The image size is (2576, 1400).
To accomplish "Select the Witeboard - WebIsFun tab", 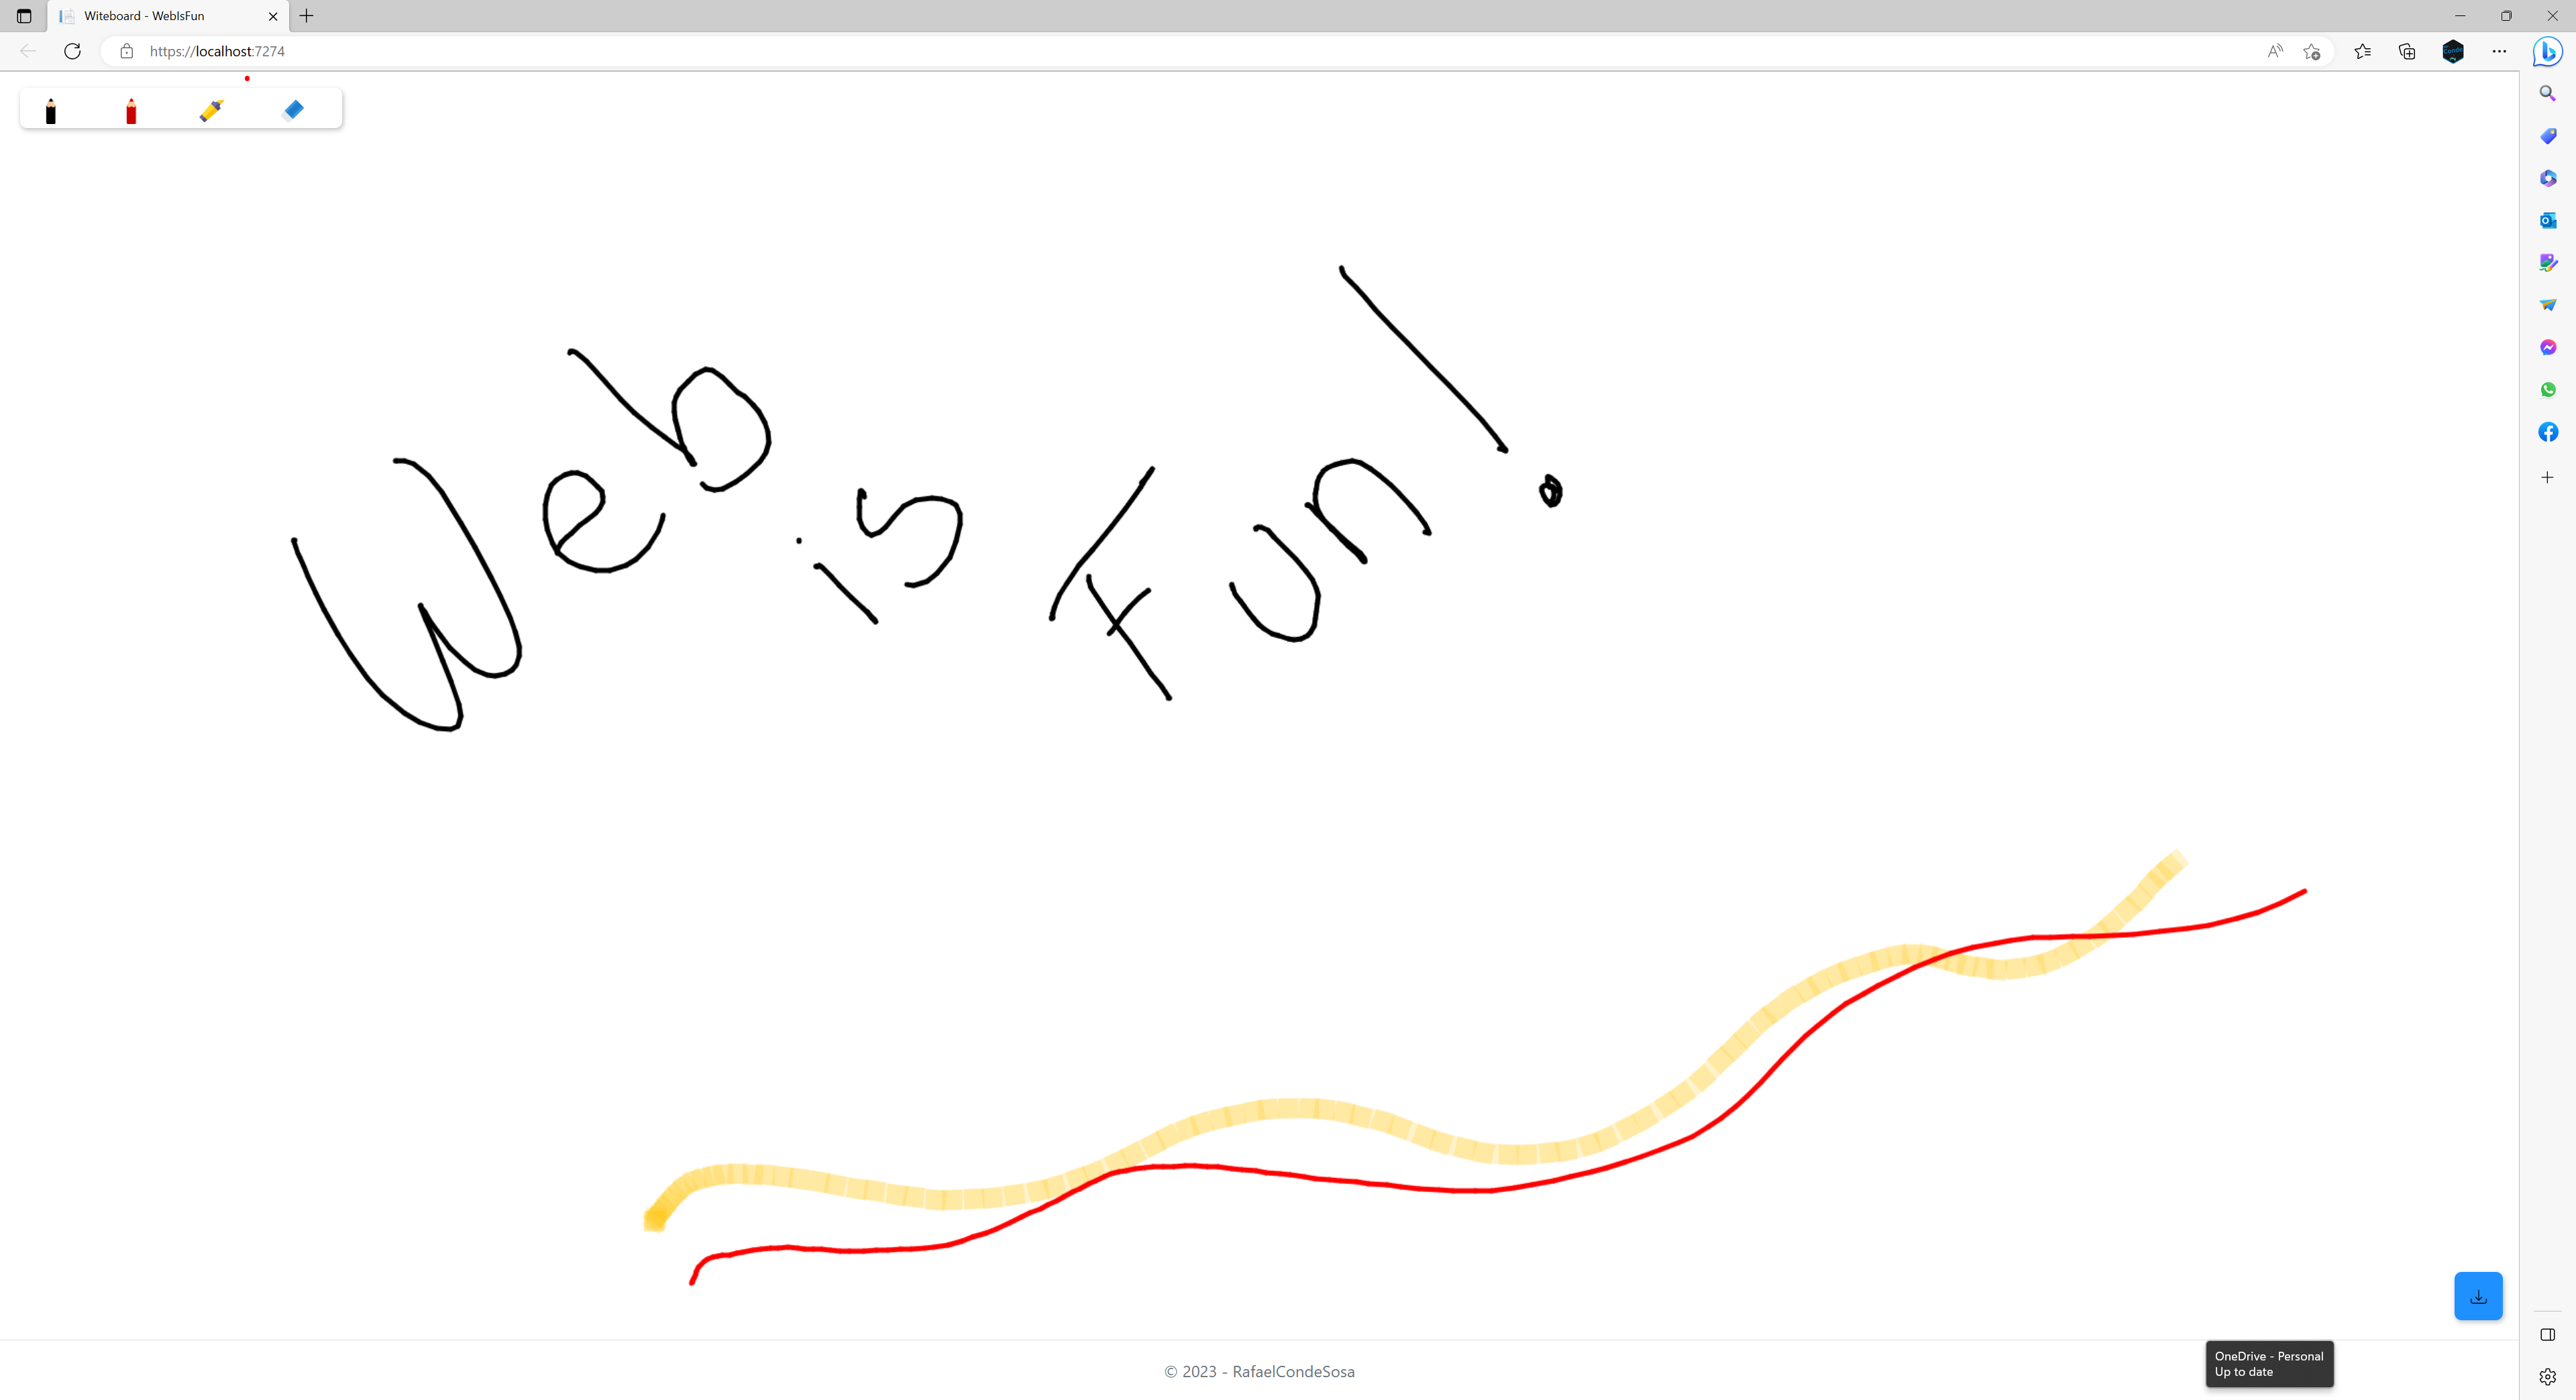I will (167, 16).
